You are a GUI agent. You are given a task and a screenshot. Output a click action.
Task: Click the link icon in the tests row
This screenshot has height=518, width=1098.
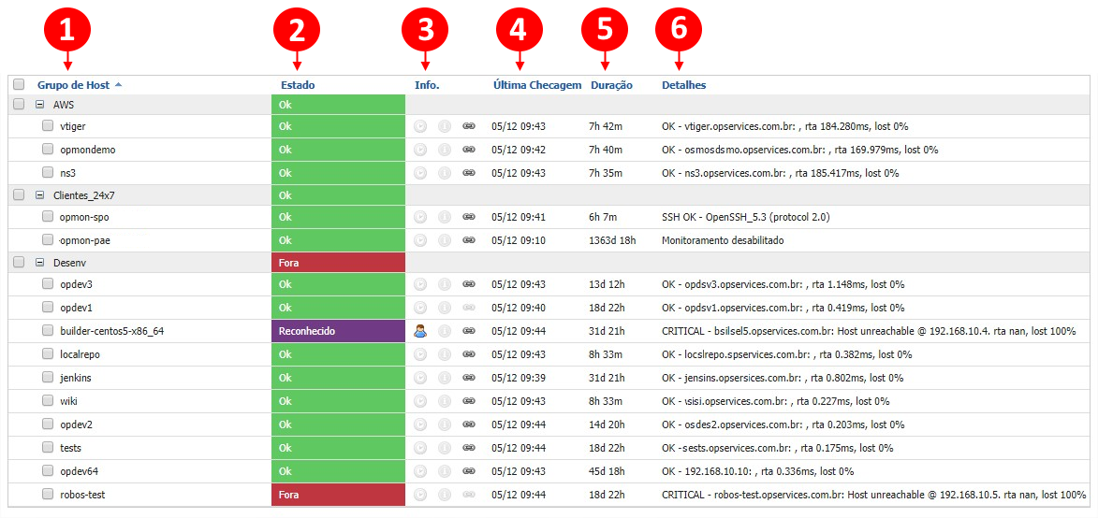pos(469,448)
